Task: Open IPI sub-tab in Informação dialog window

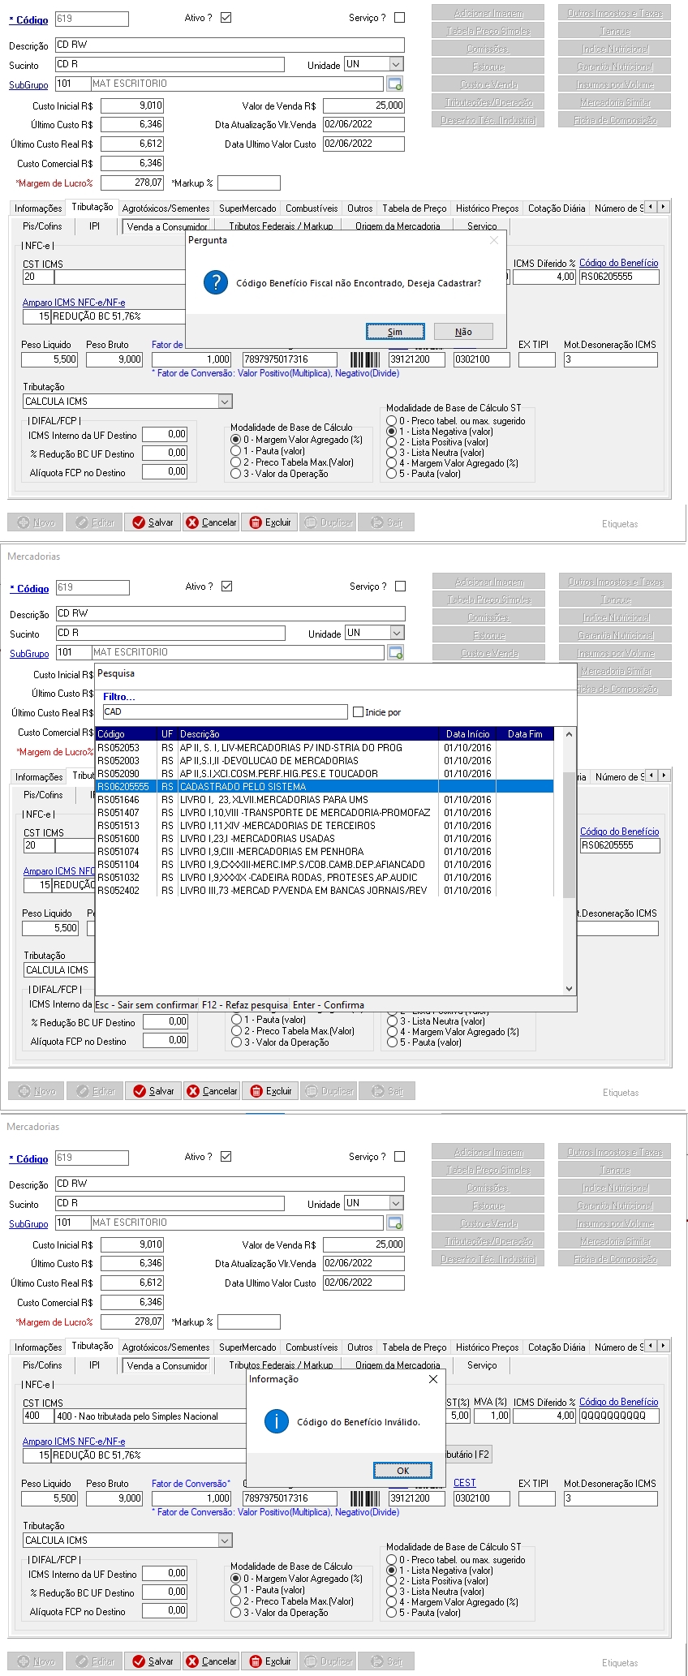Action: coord(94,1365)
